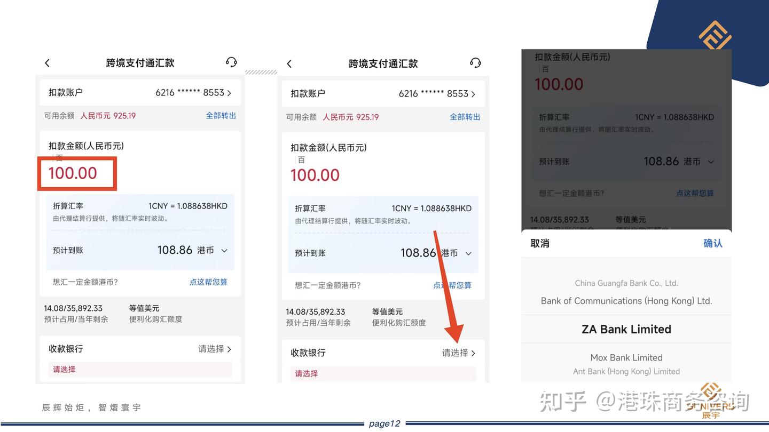Expand the 扣款账户 account selector chevron
The width and height of the screenshot is (769, 432).
pos(230,92)
